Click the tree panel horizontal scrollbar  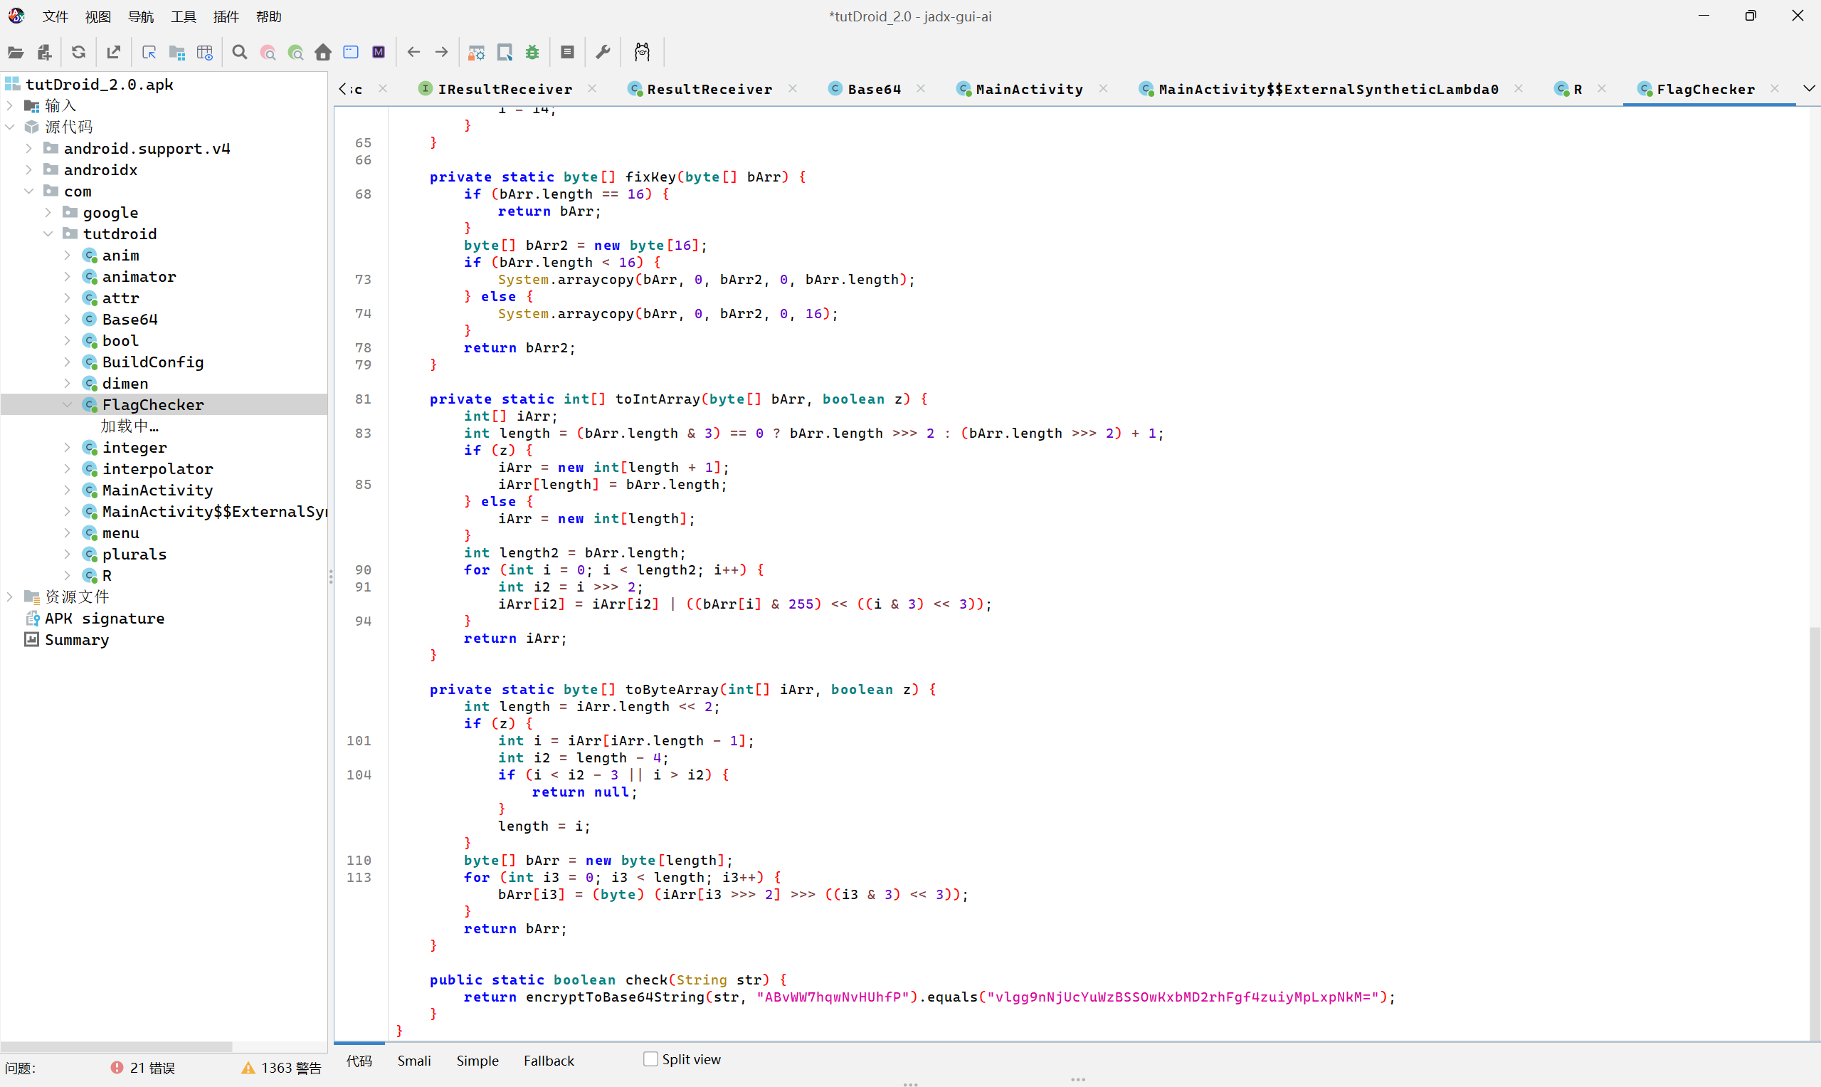coord(117,1046)
